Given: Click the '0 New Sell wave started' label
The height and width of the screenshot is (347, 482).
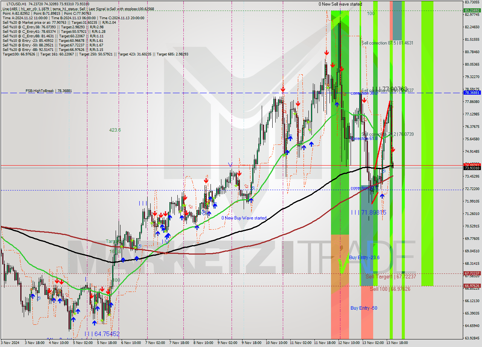Looking at the screenshot, I should 340,4.
